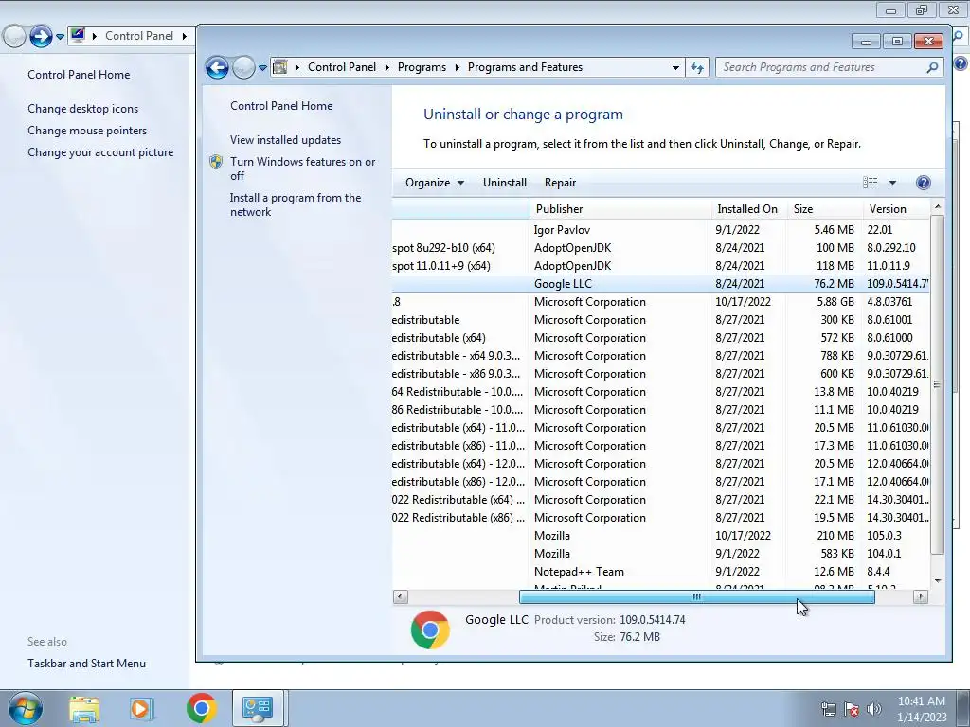This screenshot has width=970, height=727.
Task: Refresh the Programs and Features list
Action: pos(698,67)
